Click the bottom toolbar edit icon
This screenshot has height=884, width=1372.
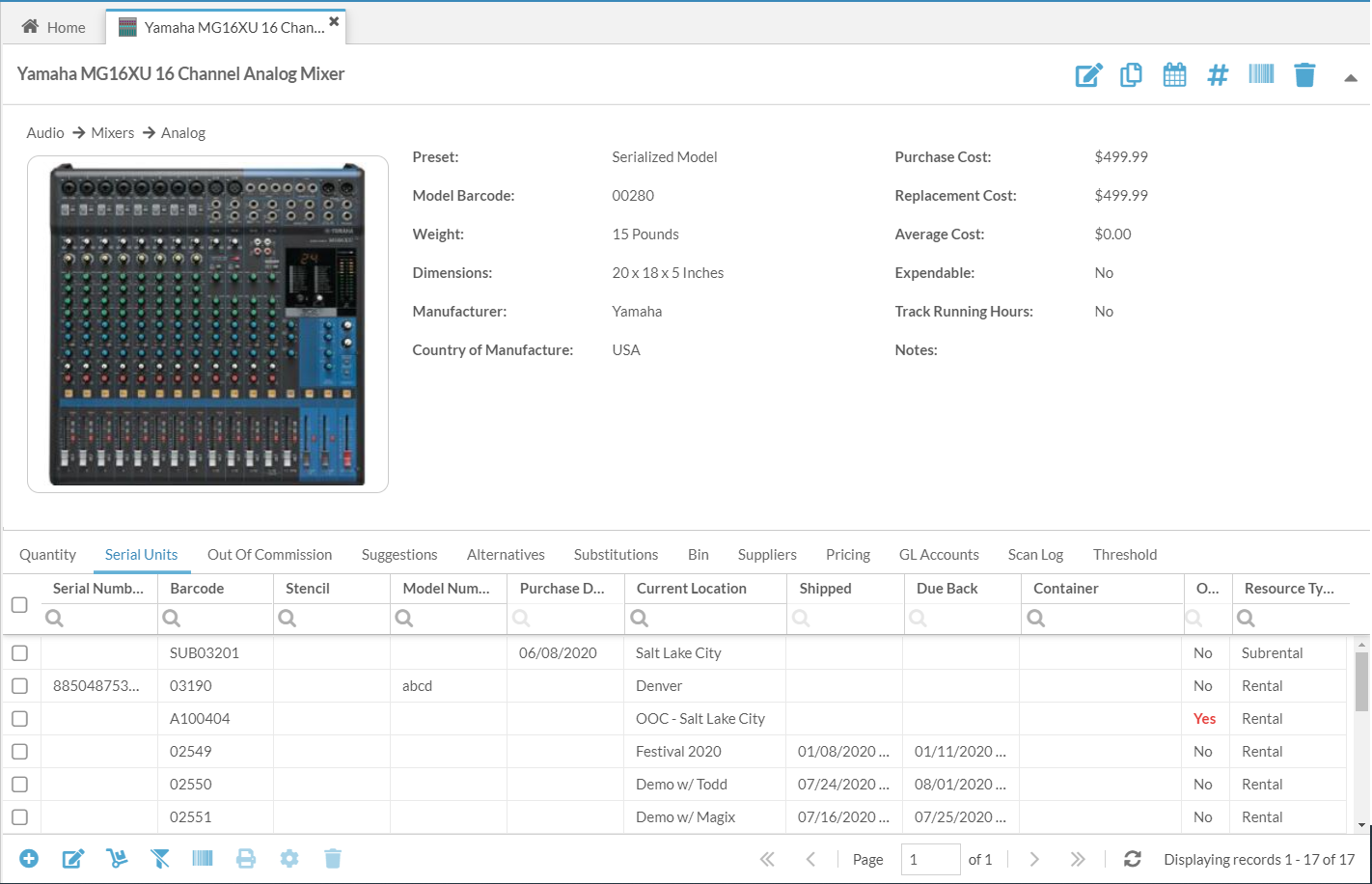[x=73, y=859]
